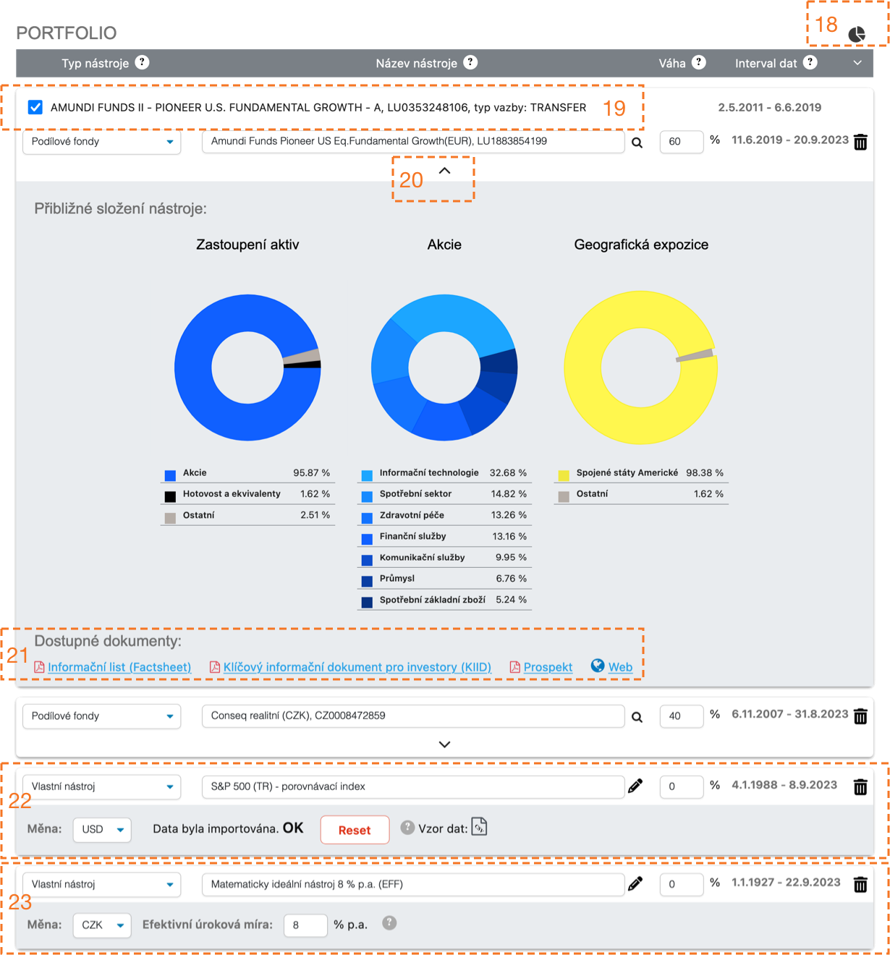Click the 98.38 % value text
The height and width of the screenshot is (955, 890).
[705, 472]
